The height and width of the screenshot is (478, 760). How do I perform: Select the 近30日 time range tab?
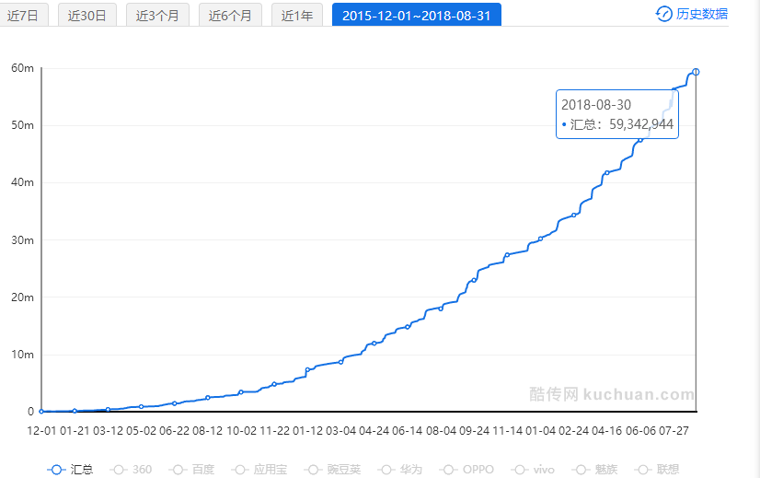click(87, 15)
